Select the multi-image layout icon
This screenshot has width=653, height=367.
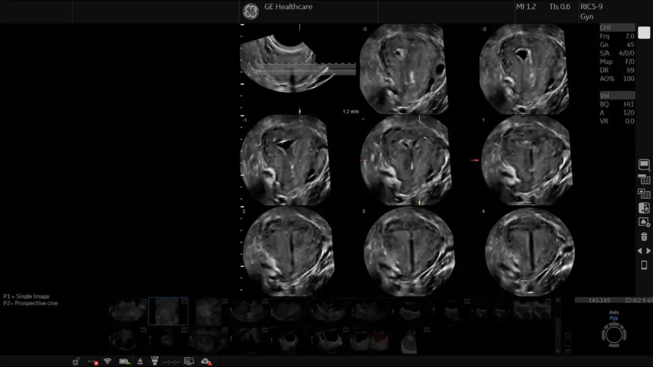[x=644, y=193]
